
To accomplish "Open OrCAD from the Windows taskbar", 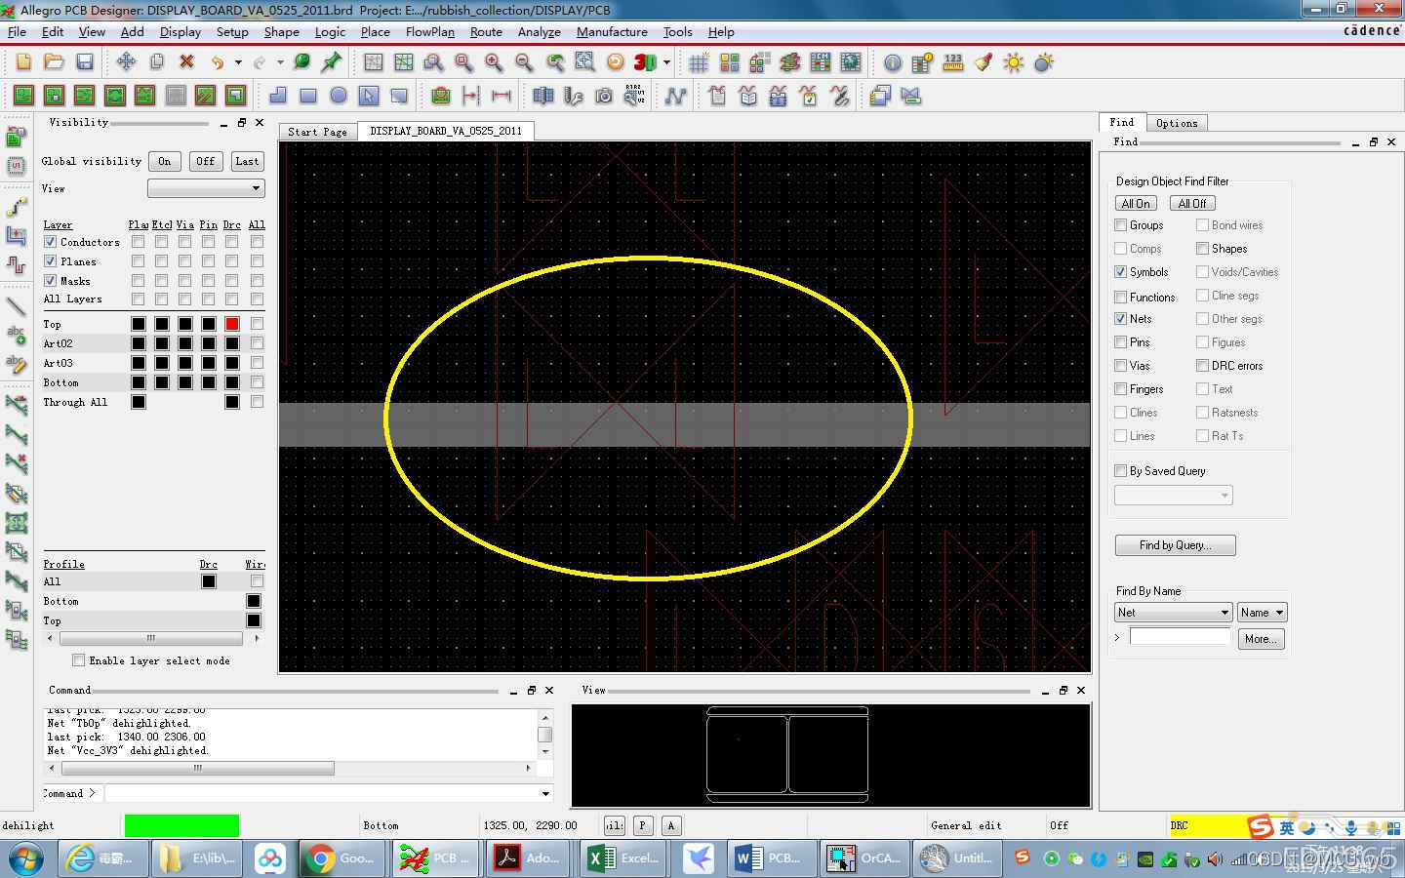I will tap(863, 858).
